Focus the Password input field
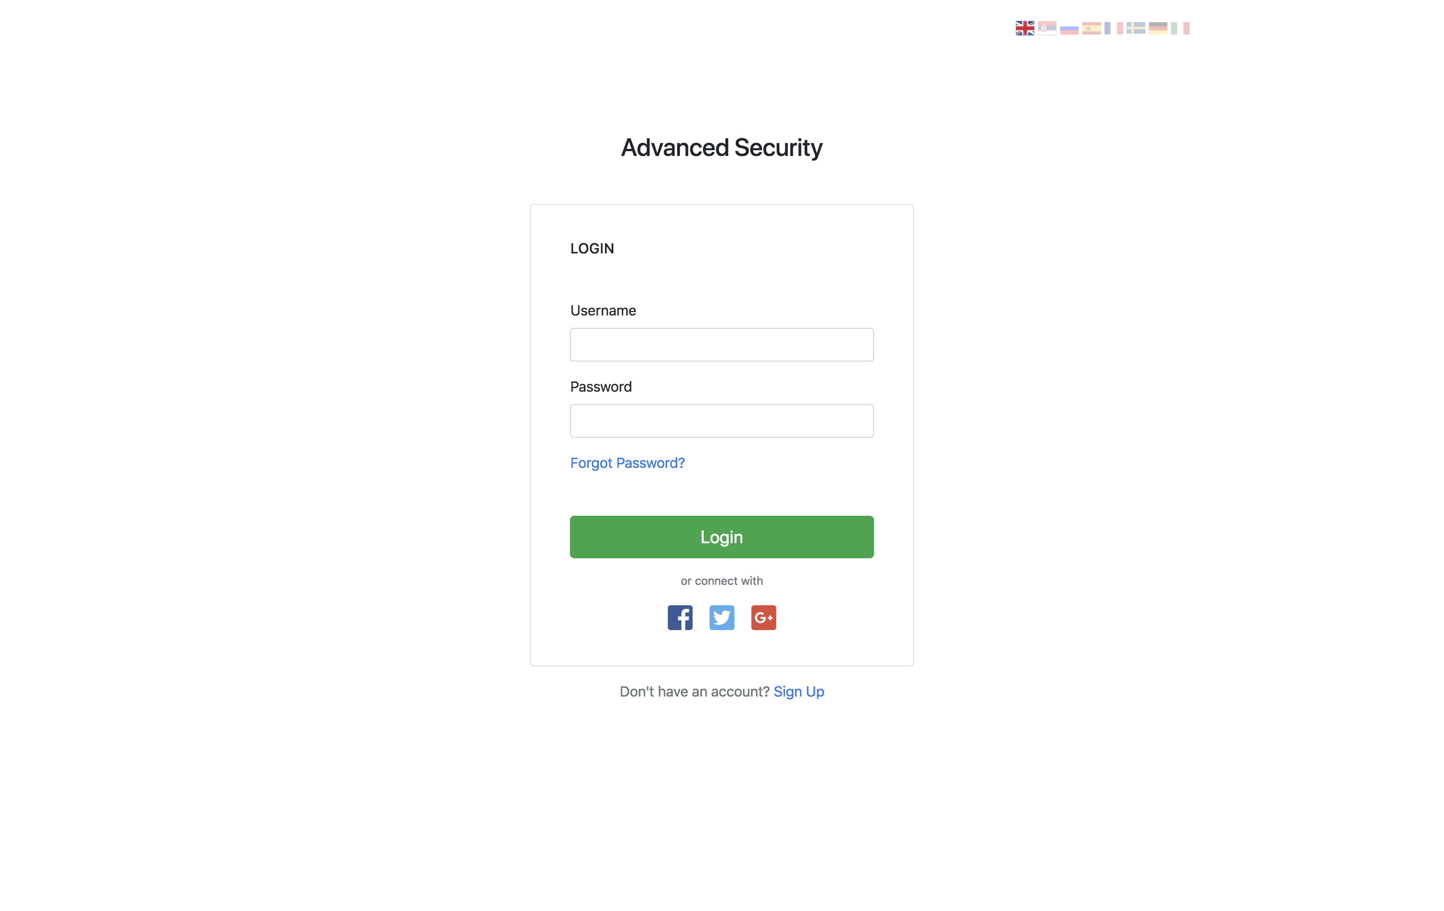Viewport: 1444px width, 911px height. point(722,421)
